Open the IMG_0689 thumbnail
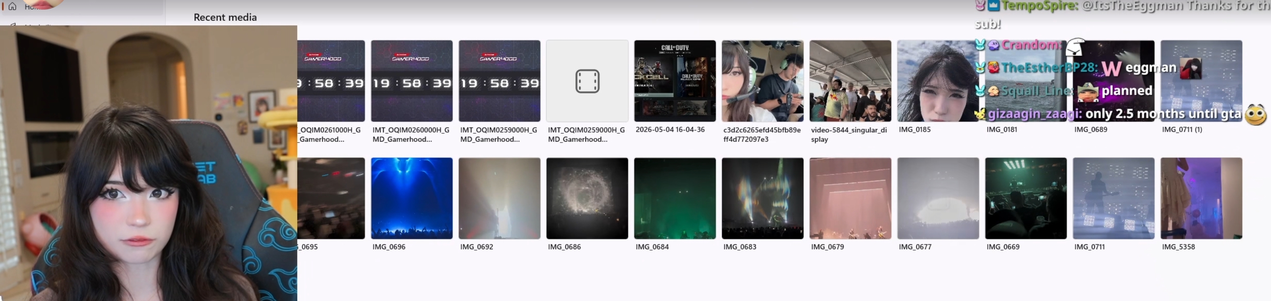Screen dimensions: 1271x301 [x=1114, y=81]
